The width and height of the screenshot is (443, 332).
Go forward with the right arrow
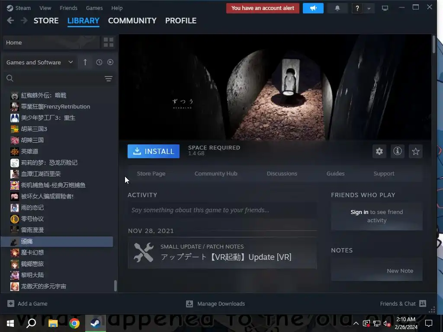(x=24, y=21)
